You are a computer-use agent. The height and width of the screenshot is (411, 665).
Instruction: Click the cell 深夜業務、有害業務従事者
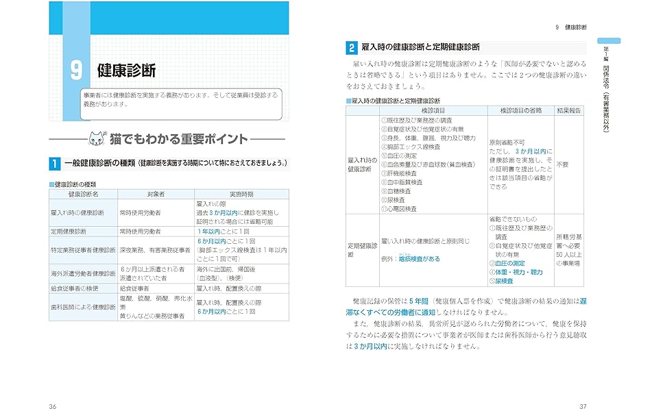155,250
